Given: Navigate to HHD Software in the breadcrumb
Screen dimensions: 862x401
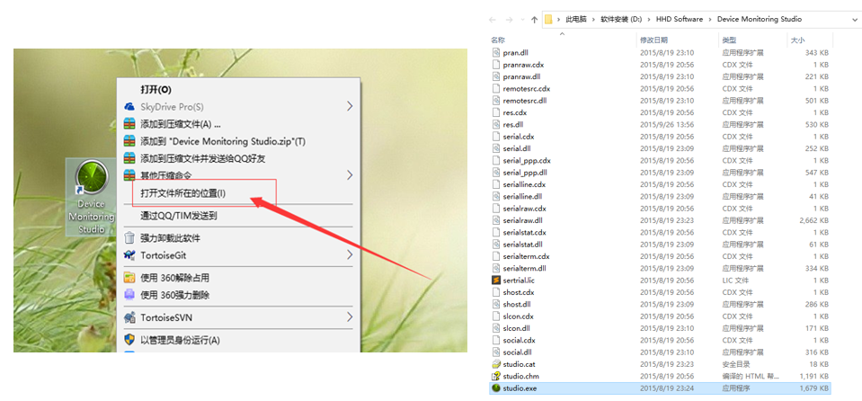Looking at the screenshot, I should tap(680, 19).
